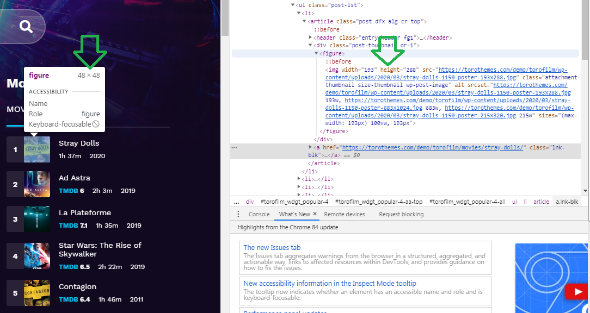Click the search magnifier icon
590x313 pixels.
(26, 26)
